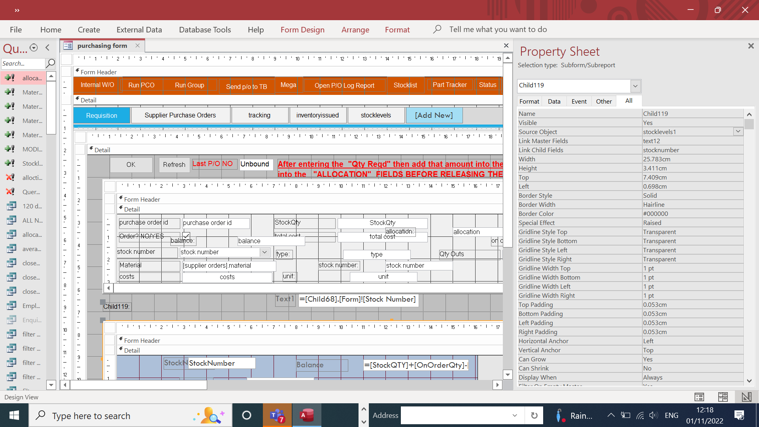Expand the stock number combo box arrow
This screenshot has width=759, height=427.
coord(264,252)
